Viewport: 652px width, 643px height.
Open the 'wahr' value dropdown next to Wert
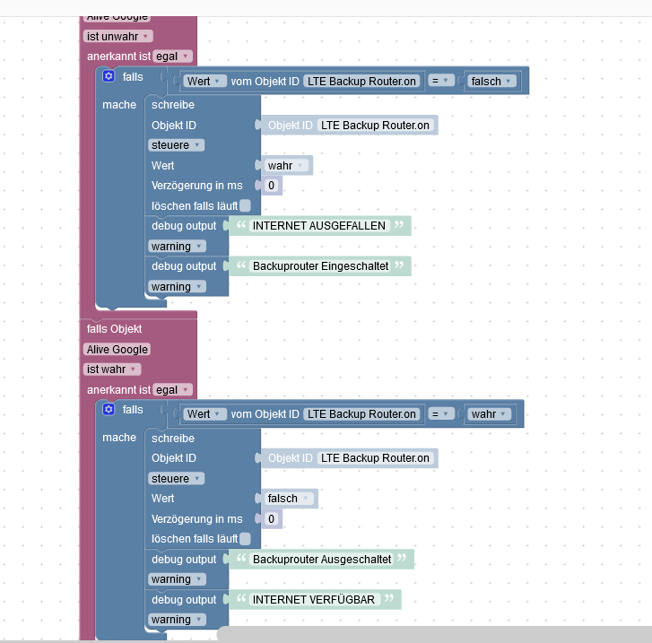(x=286, y=166)
